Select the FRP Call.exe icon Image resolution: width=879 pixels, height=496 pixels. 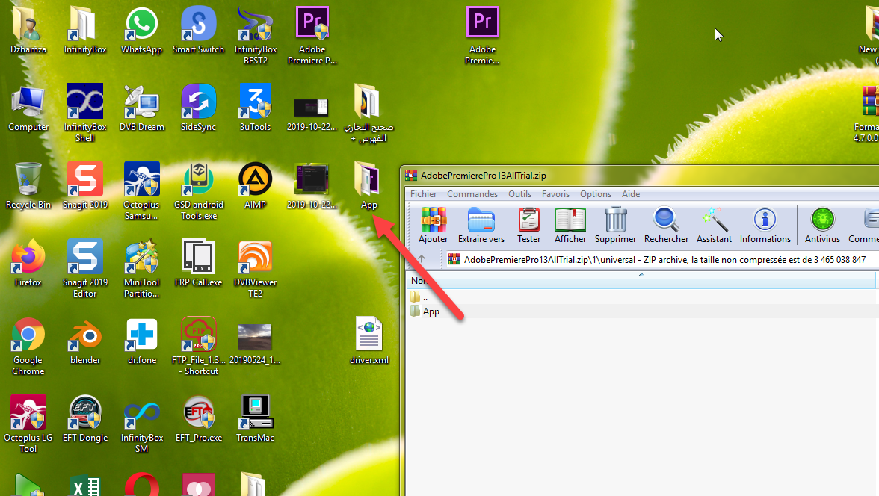coord(199,264)
